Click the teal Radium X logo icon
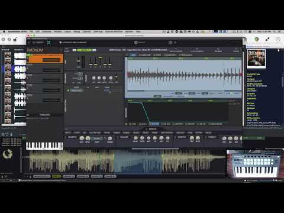Screen dimensions: 284x213 49,43
